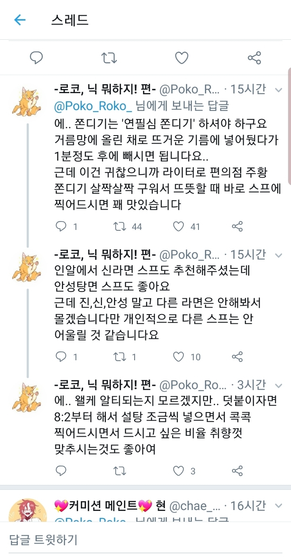Tap the share icon on the first tweet
Viewport: 291px width, 557px height.
[x=237, y=227]
